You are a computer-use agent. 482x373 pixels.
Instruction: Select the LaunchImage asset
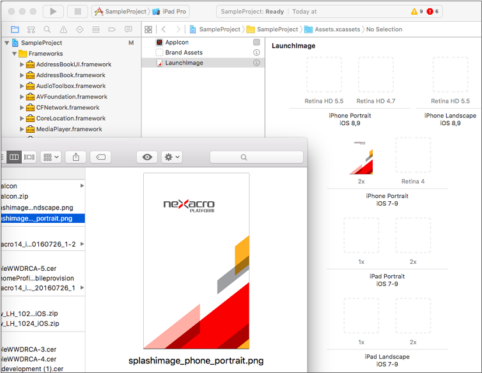(x=203, y=63)
